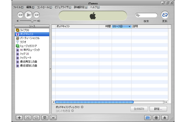The height and width of the screenshot is (122, 186).
Task: Click the low-volume speaker icon
Action: 18,21
